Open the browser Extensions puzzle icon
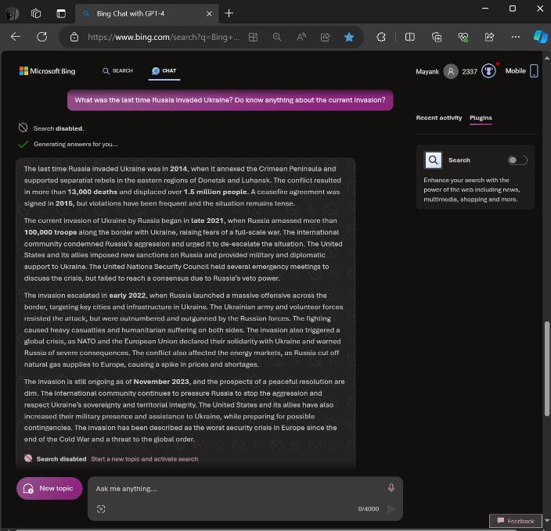 [x=381, y=37]
